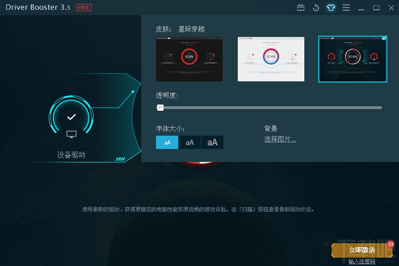The image size is (399, 266).
Task: Select the smallest aA font size option
Action: coord(167,142)
